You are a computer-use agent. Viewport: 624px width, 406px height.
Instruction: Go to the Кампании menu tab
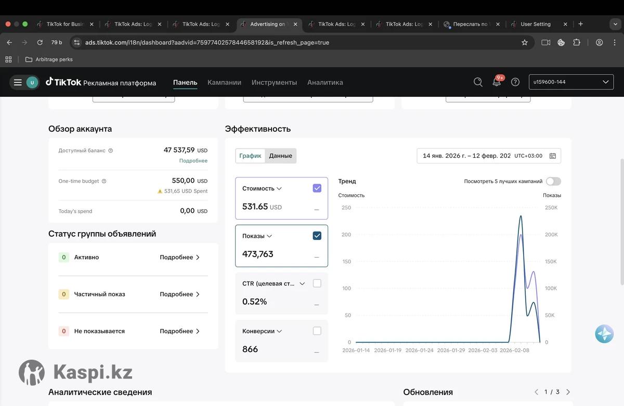224,82
